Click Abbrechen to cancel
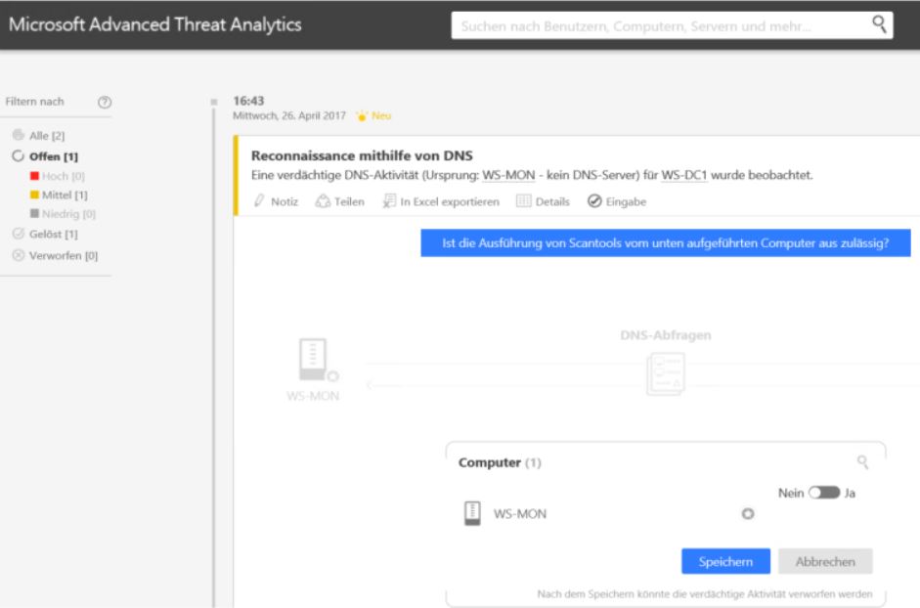The image size is (920, 608). (x=825, y=562)
